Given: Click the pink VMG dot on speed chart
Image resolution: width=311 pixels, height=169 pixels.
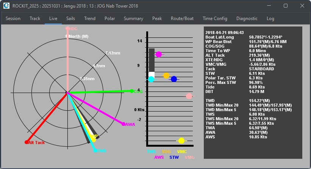Looking at the screenshot, I should coord(189,96).
